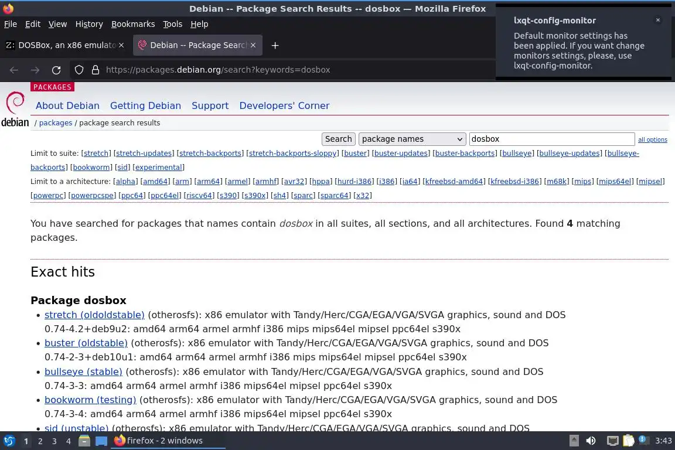Open bookworm (testing) package link
This screenshot has height=450, width=675.
pos(90,400)
